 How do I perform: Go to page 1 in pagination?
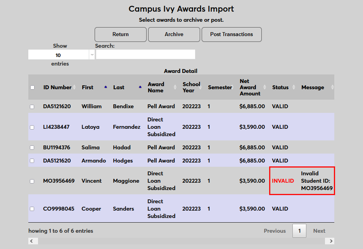pos(299,231)
